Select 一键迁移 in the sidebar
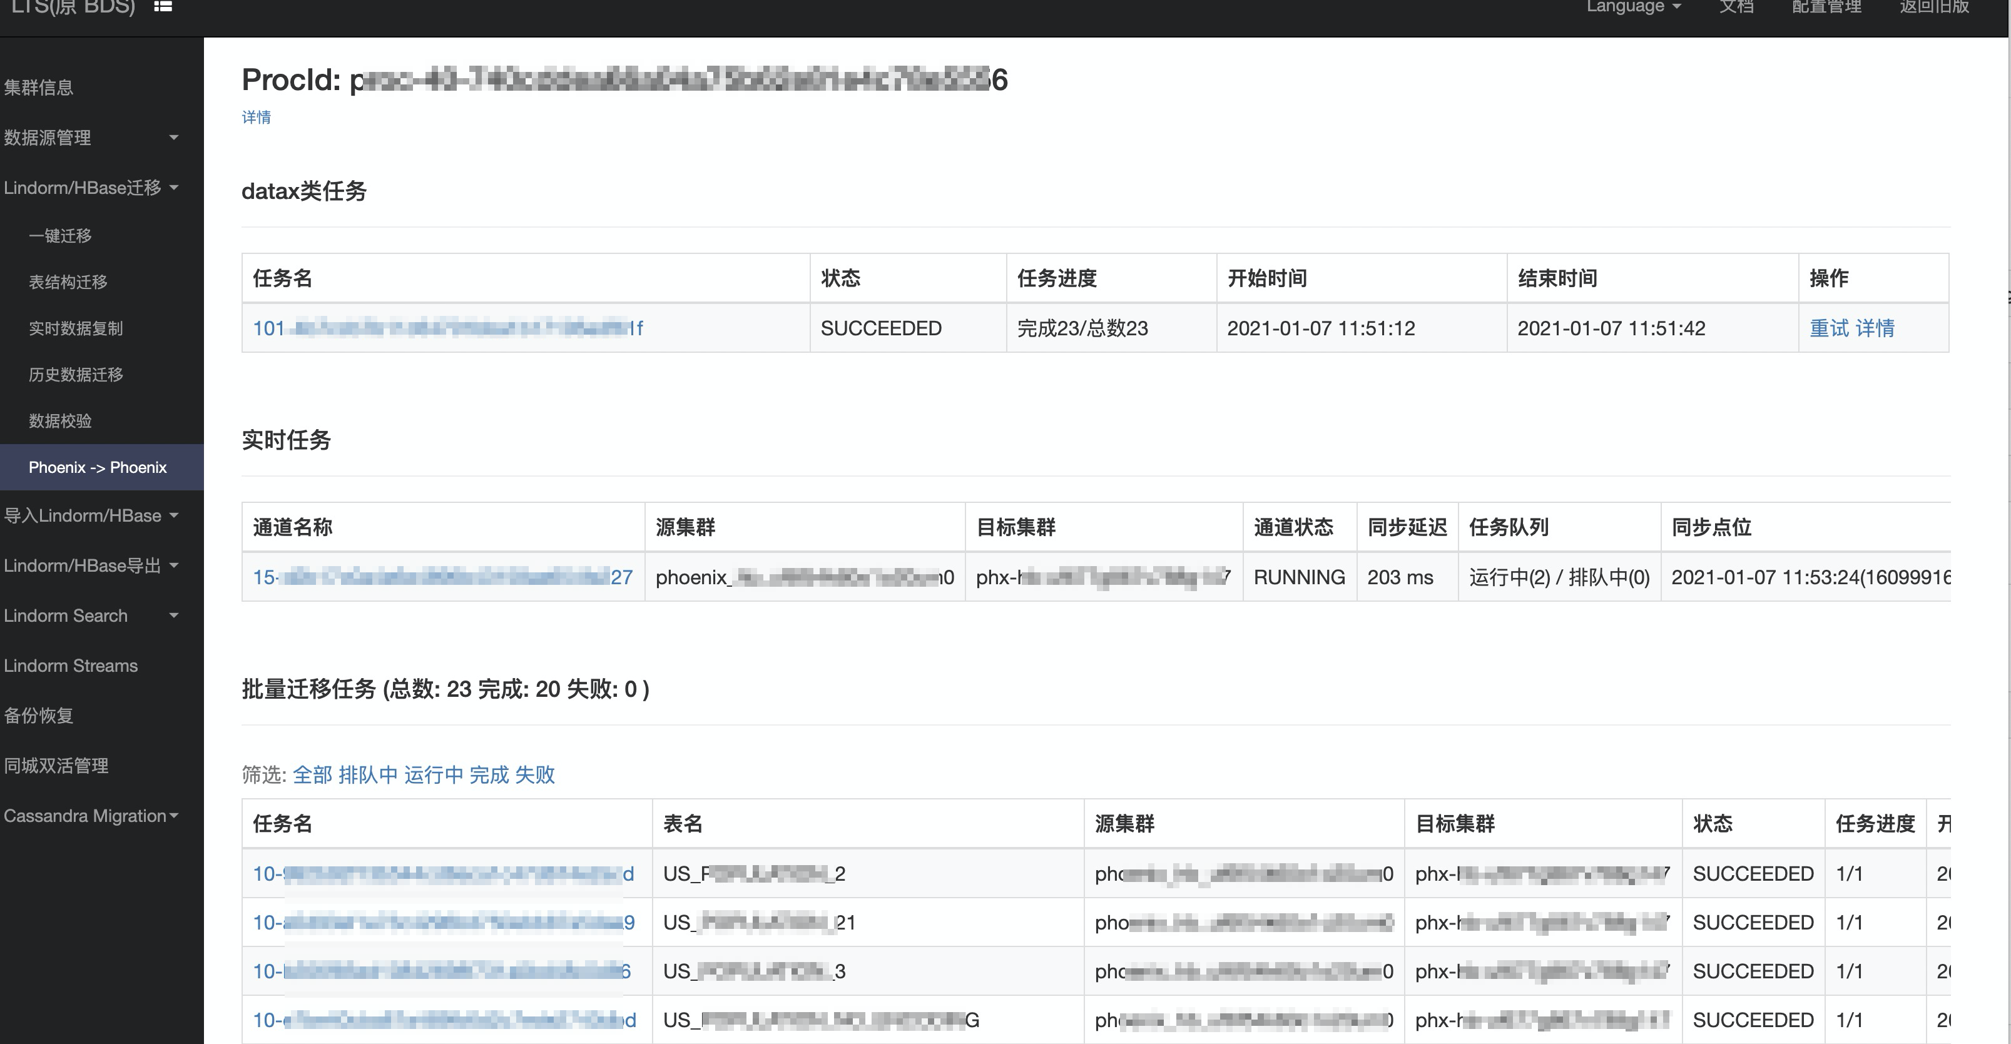 [x=60, y=236]
